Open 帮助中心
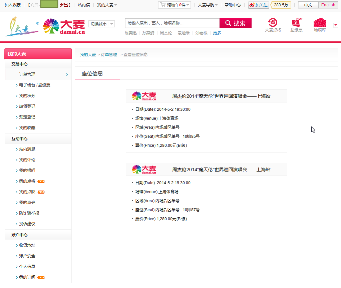 pos(233,5)
